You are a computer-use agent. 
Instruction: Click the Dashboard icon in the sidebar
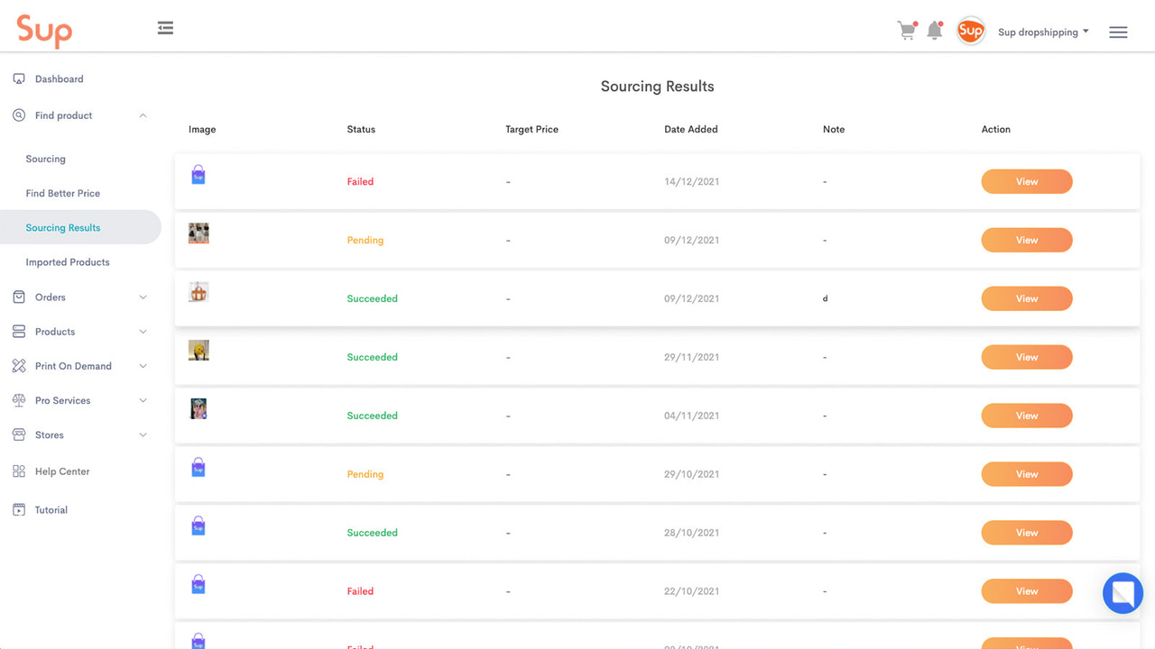[x=19, y=79]
